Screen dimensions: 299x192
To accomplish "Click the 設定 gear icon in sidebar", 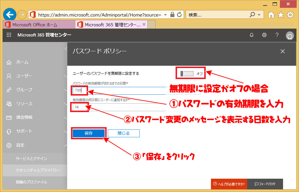I will point(9,145).
